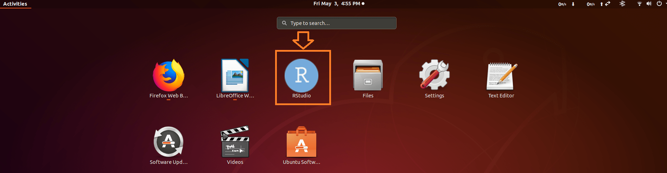Open the Software Updater icon

[x=169, y=142]
